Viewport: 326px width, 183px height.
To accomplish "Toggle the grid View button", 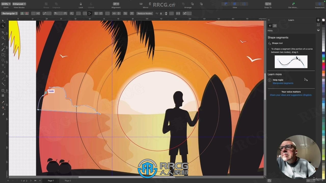I will click(235, 4).
